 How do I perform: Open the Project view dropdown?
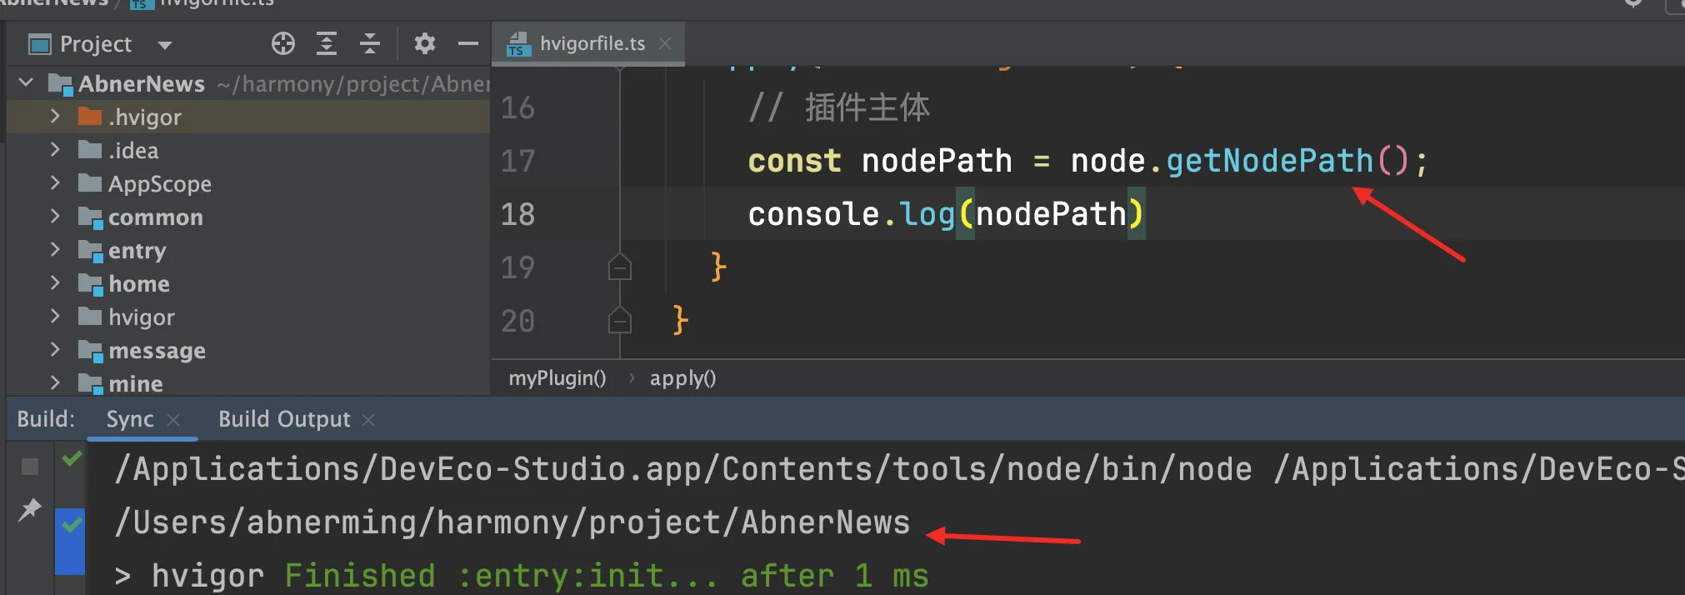tap(165, 45)
